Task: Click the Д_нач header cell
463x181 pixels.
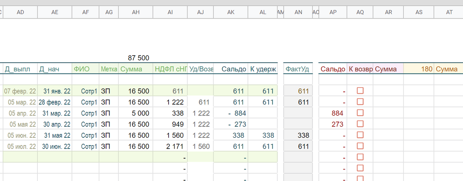Action: [x=55, y=69]
